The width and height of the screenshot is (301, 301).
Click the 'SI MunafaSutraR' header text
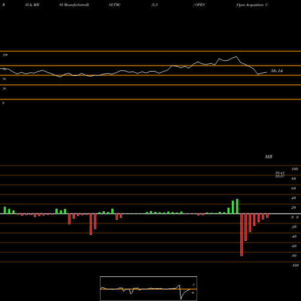[74, 5]
